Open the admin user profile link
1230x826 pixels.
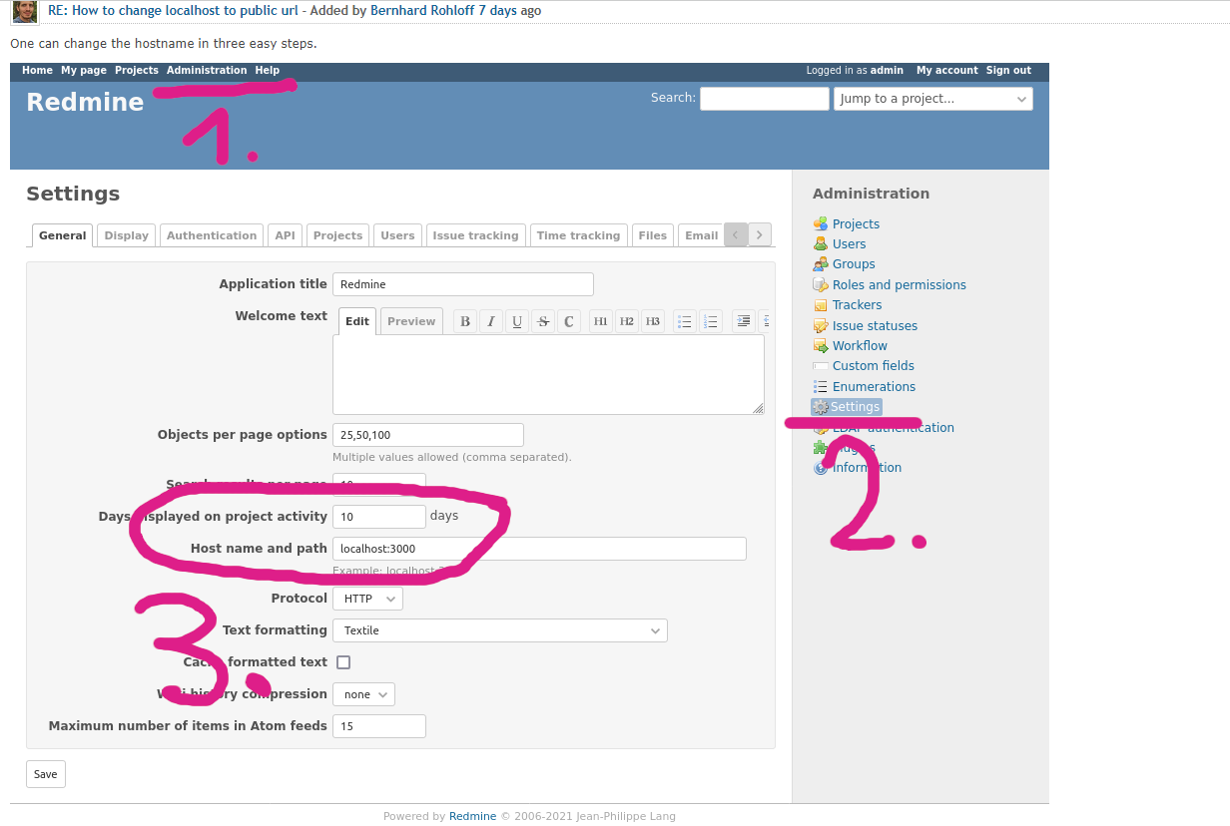pyautogui.click(x=887, y=71)
